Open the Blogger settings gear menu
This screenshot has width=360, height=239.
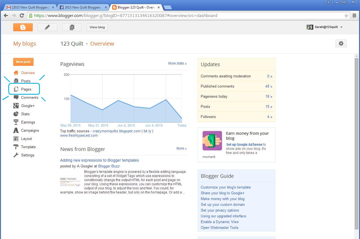(x=341, y=43)
